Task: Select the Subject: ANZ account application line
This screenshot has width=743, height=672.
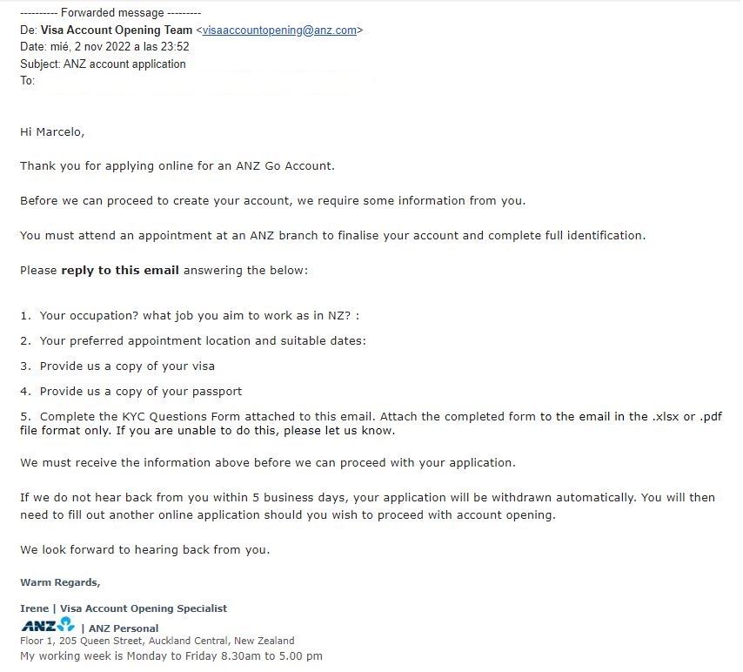Action: click(x=103, y=64)
